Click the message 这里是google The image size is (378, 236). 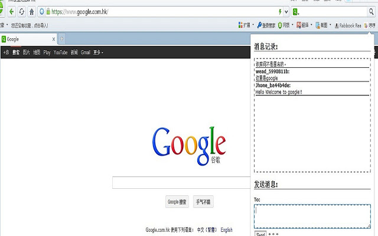coord(266,78)
